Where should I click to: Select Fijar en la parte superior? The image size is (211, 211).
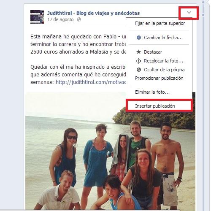coord(160,23)
